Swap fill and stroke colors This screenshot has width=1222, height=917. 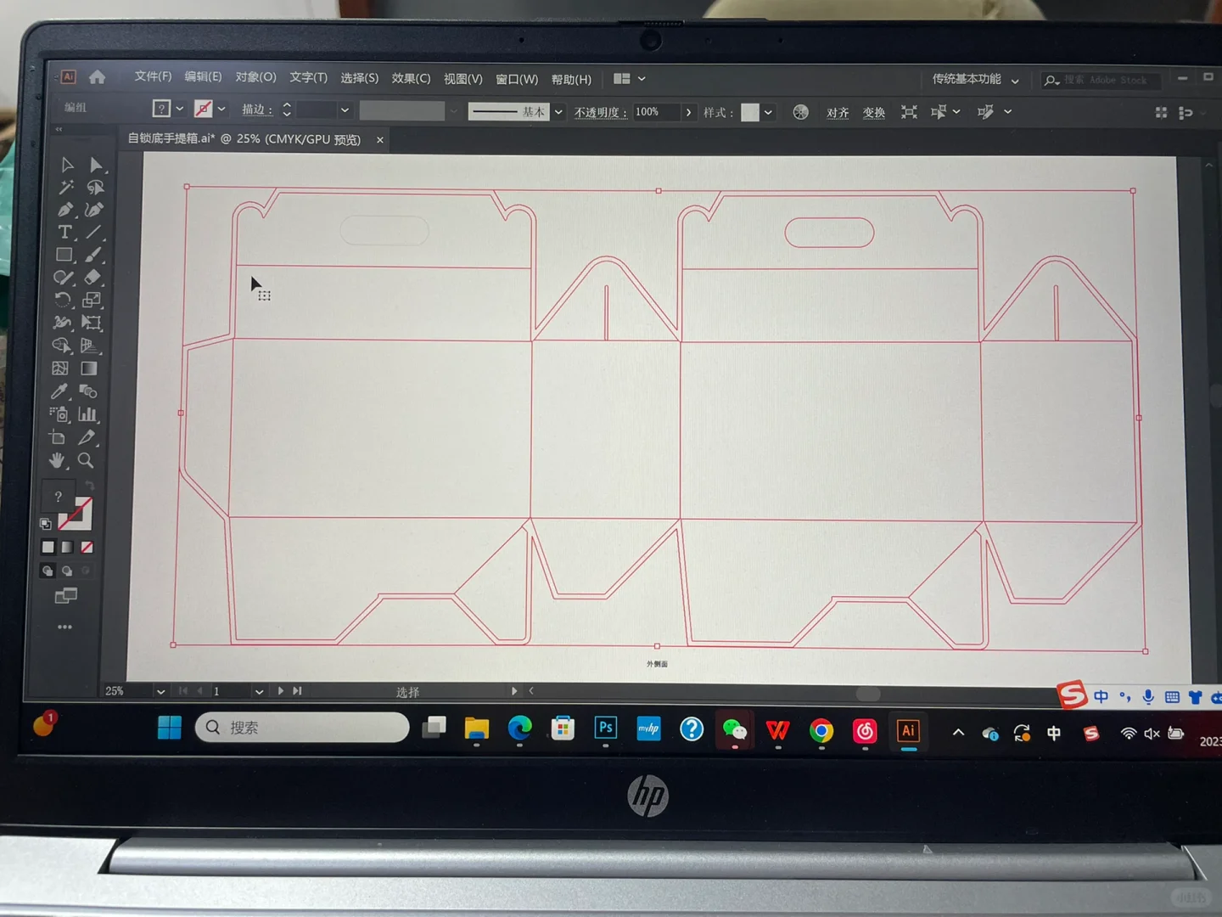tap(89, 487)
